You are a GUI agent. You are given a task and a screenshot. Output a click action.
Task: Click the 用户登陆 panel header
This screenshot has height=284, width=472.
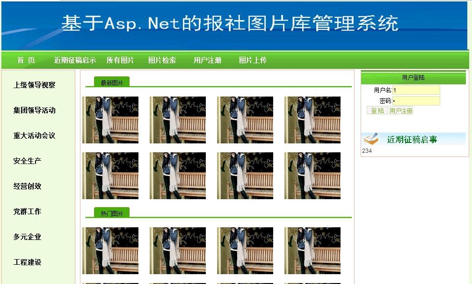[x=414, y=77]
